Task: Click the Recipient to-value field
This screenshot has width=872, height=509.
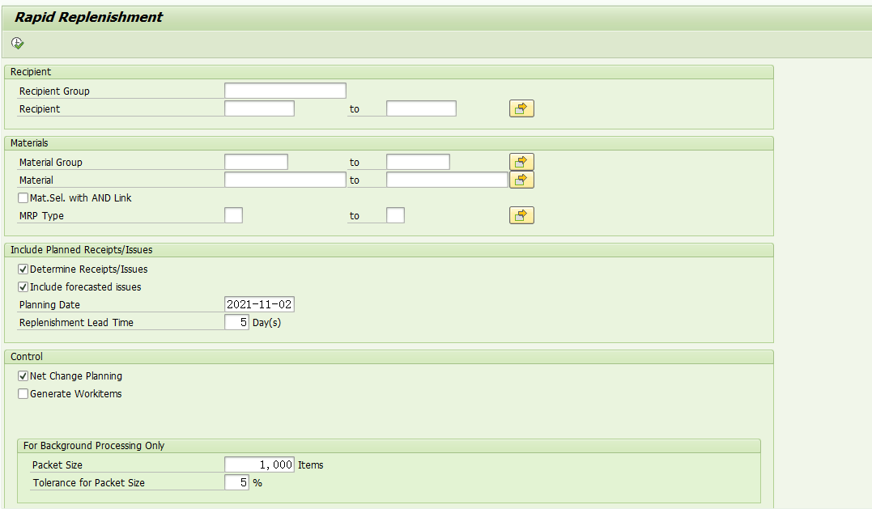Action: [x=421, y=108]
